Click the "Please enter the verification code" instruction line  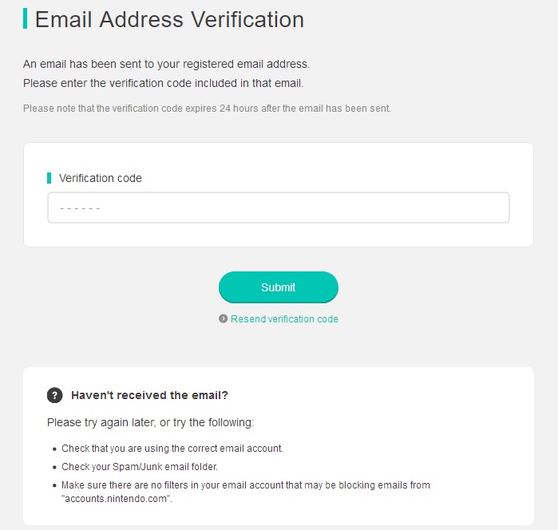[164, 83]
